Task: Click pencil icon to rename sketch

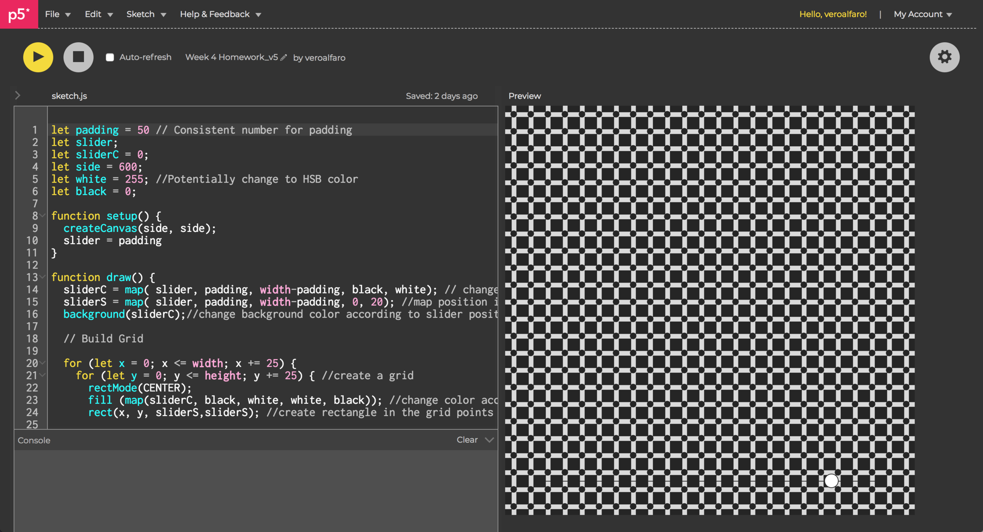Action: click(x=283, y=57)
